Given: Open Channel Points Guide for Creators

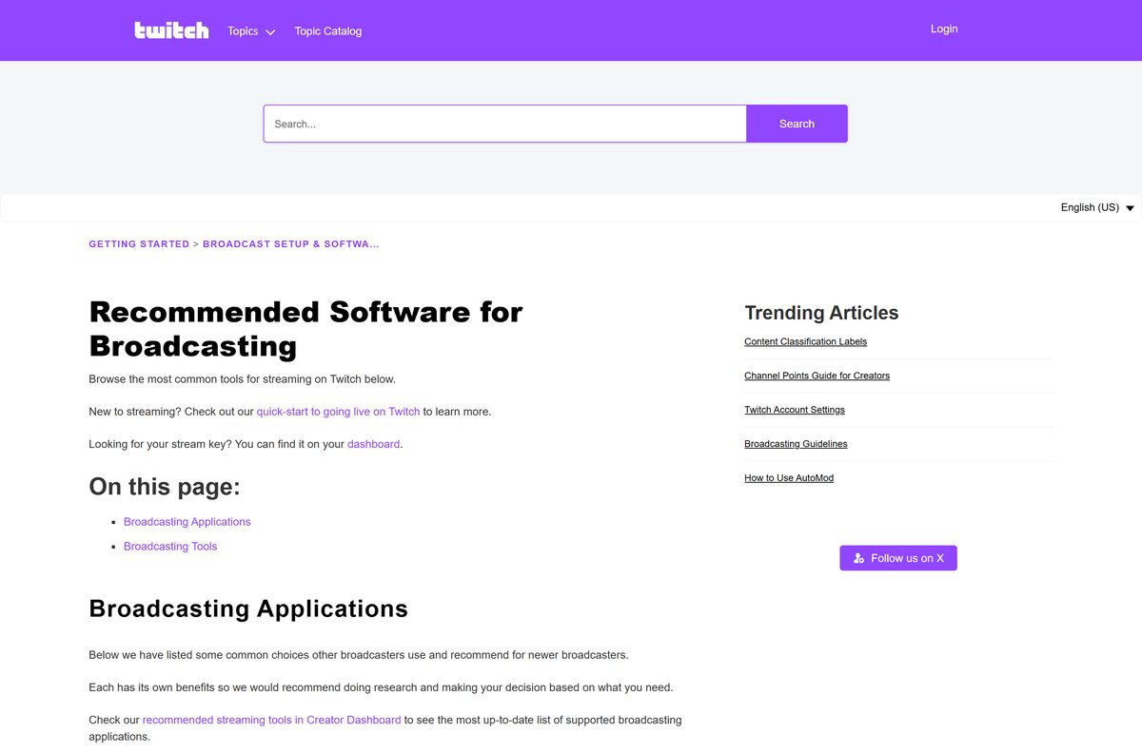Looking at the screenshot, I should point(817,376).
